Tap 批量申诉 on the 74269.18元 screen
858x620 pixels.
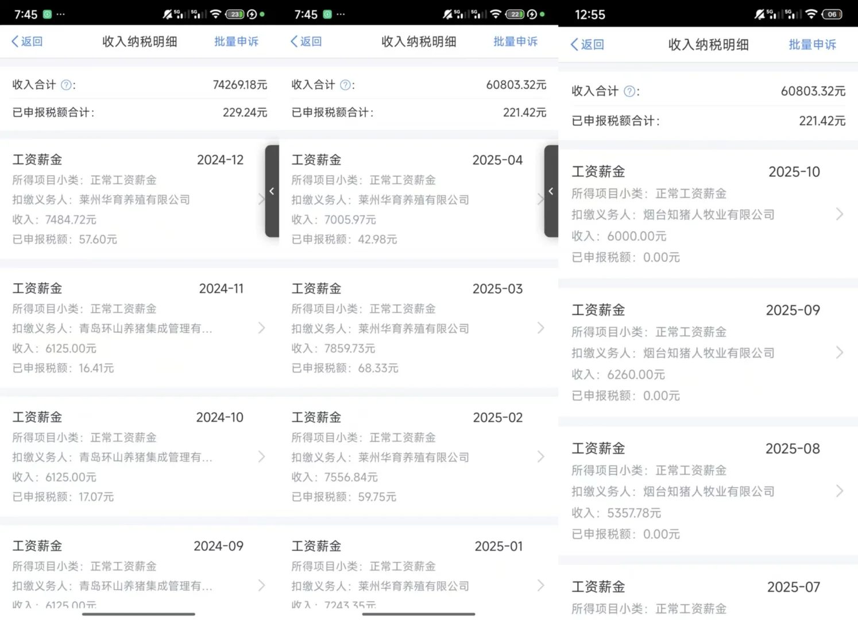click(236, 41)
